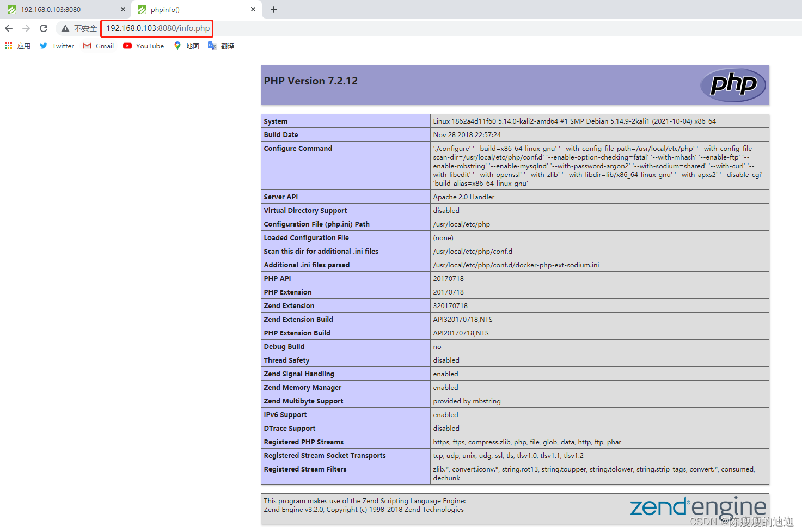Click the not-secure warning triangle icon
This screenshot has width=802, height=532.
point(65,28)
